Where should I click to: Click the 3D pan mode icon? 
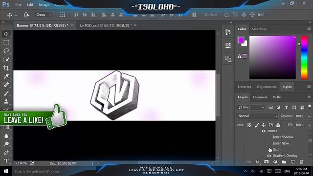[244, 15]
